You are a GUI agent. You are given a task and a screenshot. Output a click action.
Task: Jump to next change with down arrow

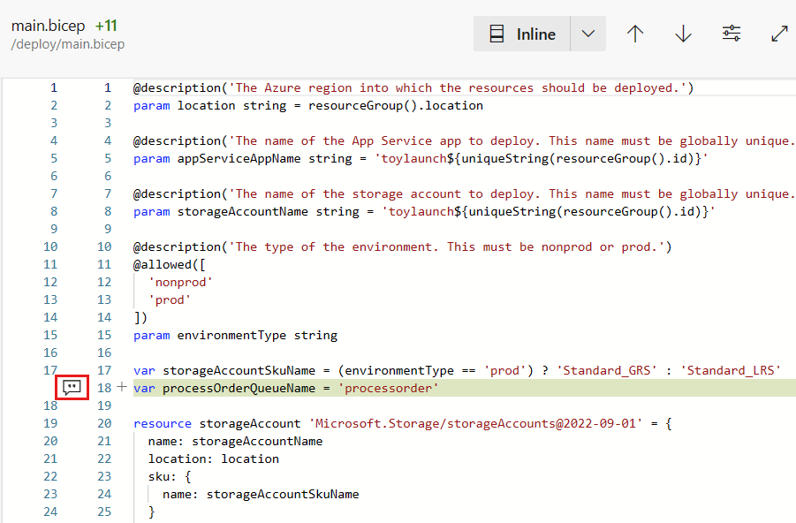(x=683, y=34)
